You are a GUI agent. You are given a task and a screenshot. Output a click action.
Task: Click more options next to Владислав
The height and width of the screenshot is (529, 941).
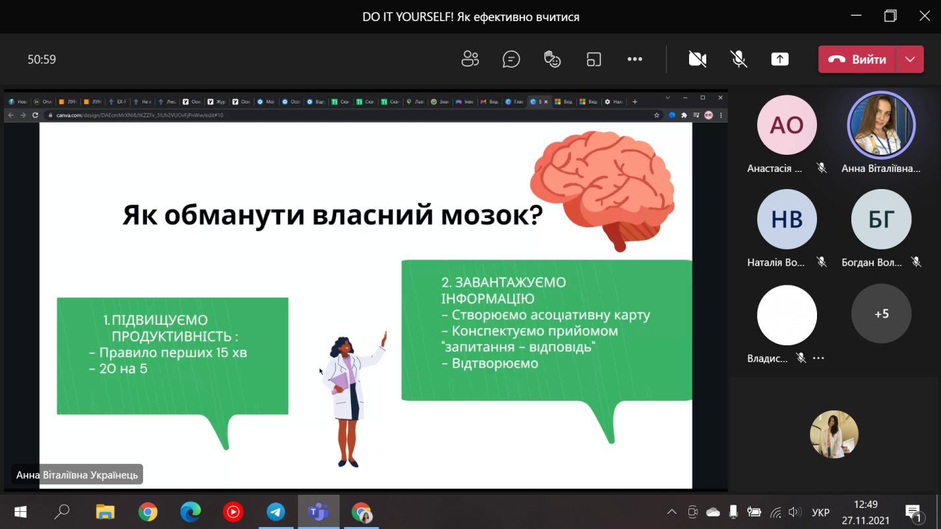(818, 358)
